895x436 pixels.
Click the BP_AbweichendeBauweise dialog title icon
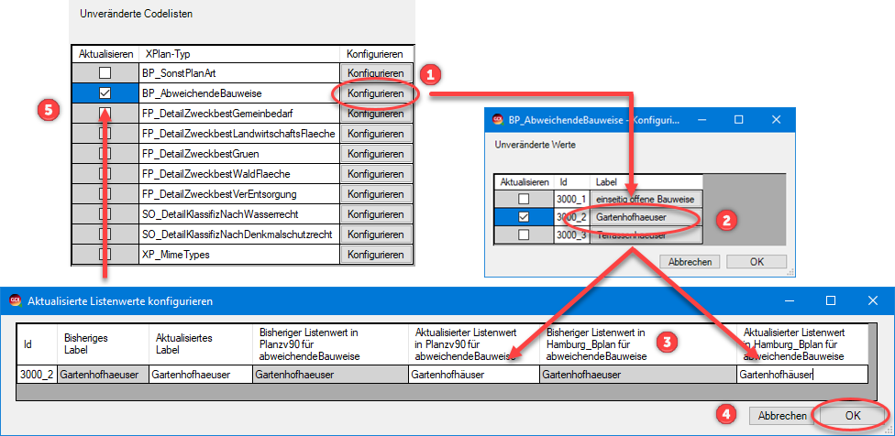tap(499, 119)
